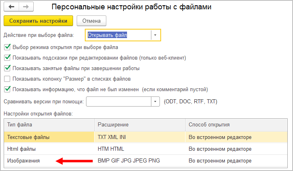Uncheck 'Показывать подсказки при редактировании файлов'
Image resolution: width=293 pixels, height=171 pixels.
click(x=7, y=58)
